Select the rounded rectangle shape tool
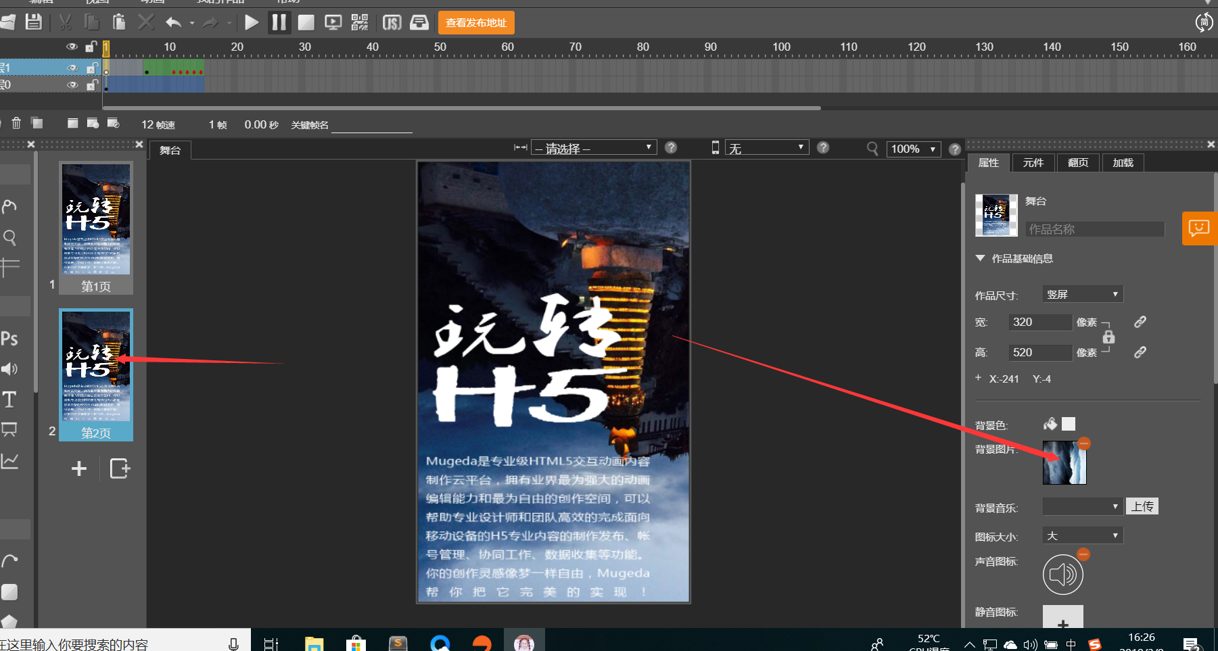Viewport: 1218px width, 651px height. [9, 592]
